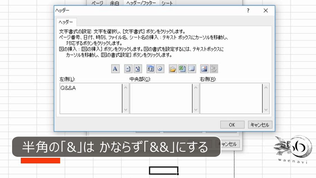The width and height of the screenshot is (316, 178).
Task: Confirm the header with the OK button
Action: point(232,125)
